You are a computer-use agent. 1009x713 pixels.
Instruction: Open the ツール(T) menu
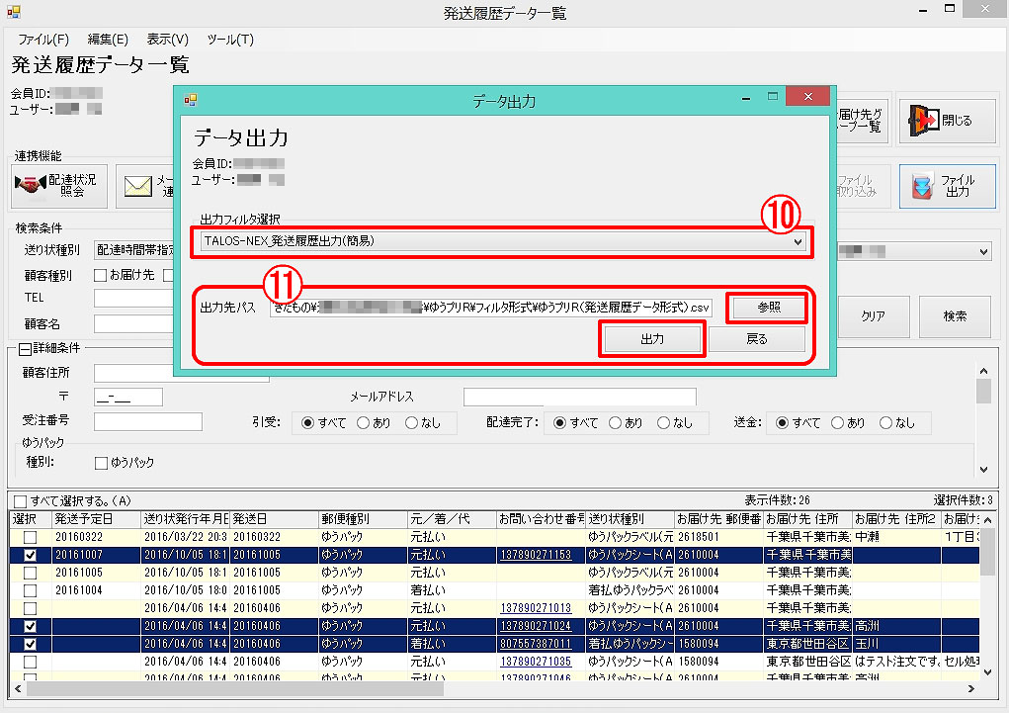pos(230,40)
